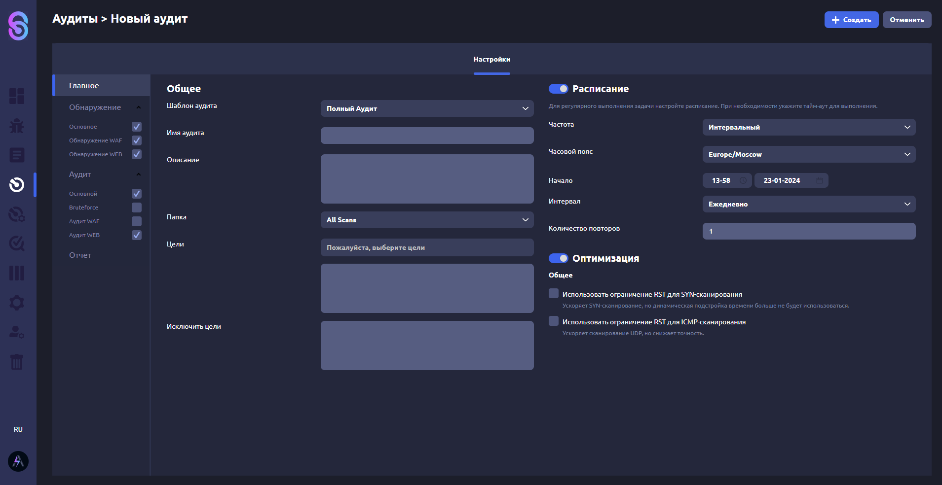Click the targets text area below Цели

pyautogui.click(x=427, y=288)
